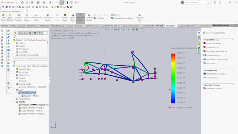Image resolution: width=238 pixels, height=134 pixels.
Task: Collapse the Fixtures node
Action: tap(14, 78)
